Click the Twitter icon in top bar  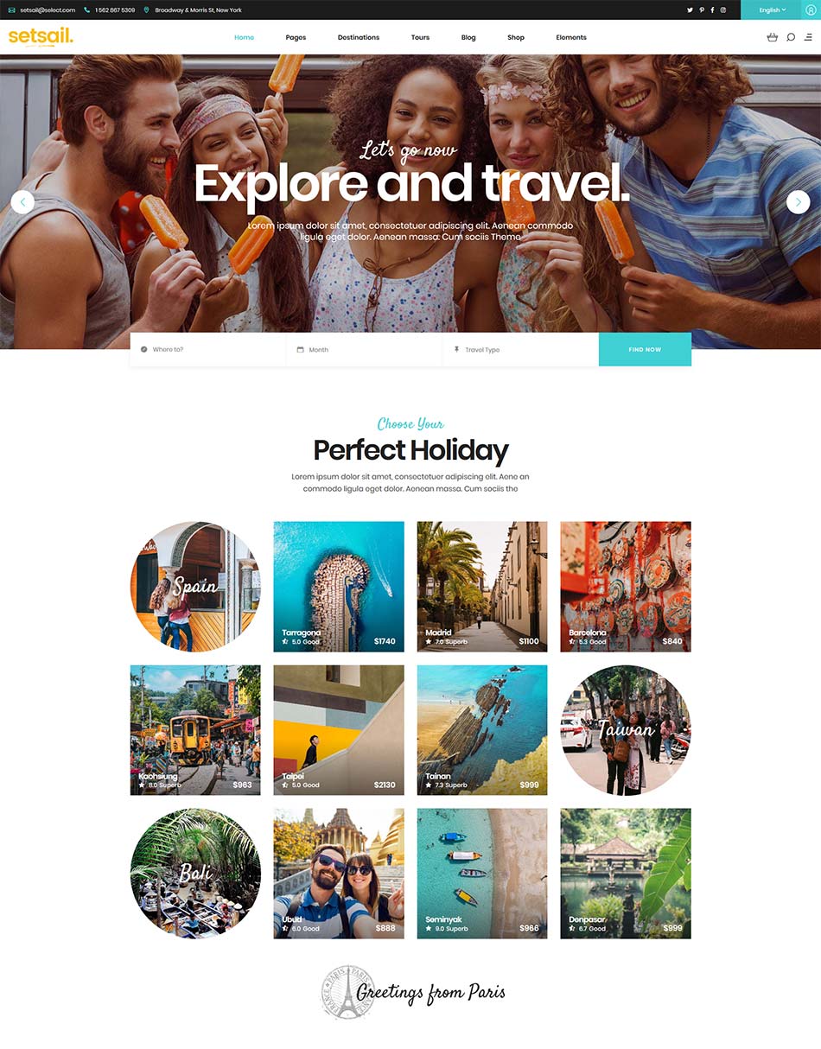pos(690,10)
